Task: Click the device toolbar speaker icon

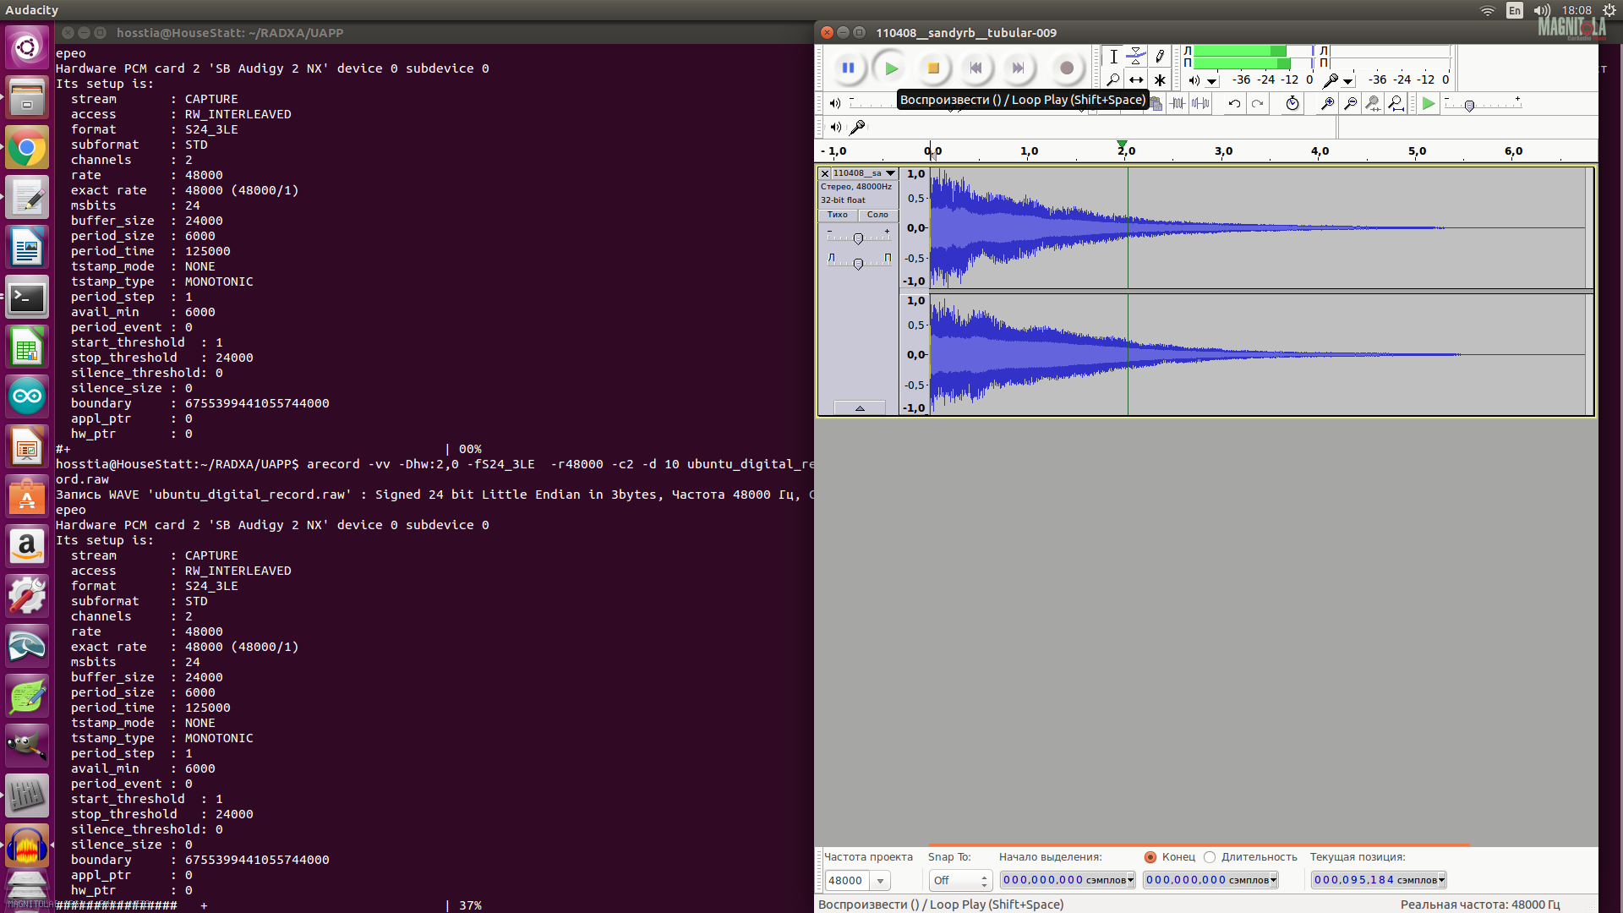Action: tap(835, 127)
